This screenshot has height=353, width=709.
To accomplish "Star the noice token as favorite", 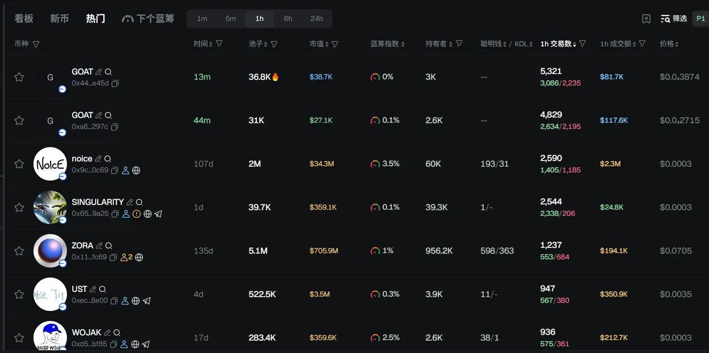I will click(19, 164).
